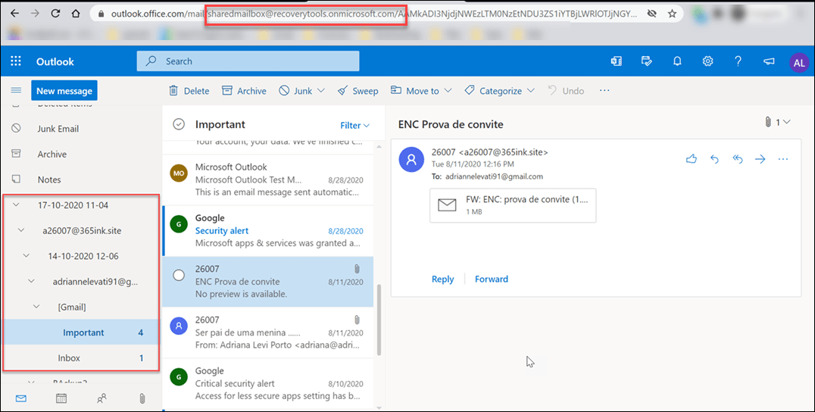The image size is (815, 412).
Task: Select the Inbox folder under Gmail
Action: 69,357
